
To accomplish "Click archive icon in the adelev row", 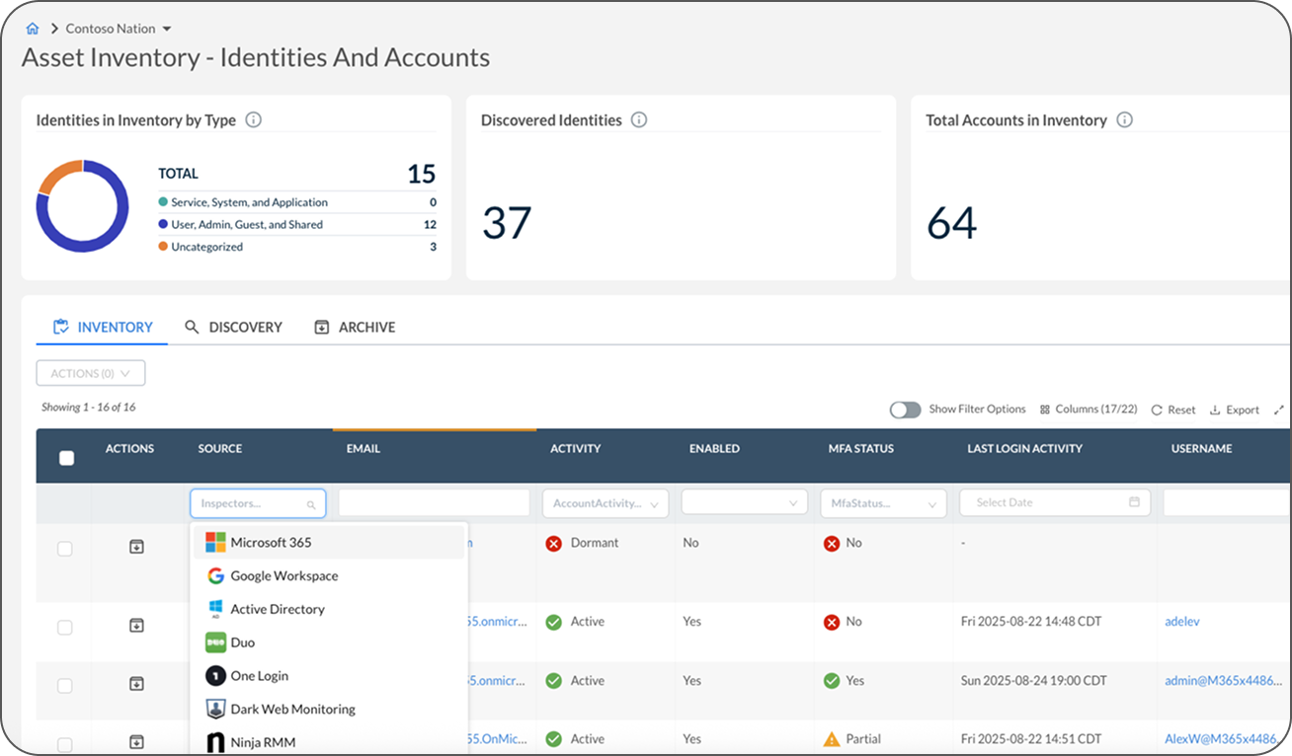I will click(137, 625).
